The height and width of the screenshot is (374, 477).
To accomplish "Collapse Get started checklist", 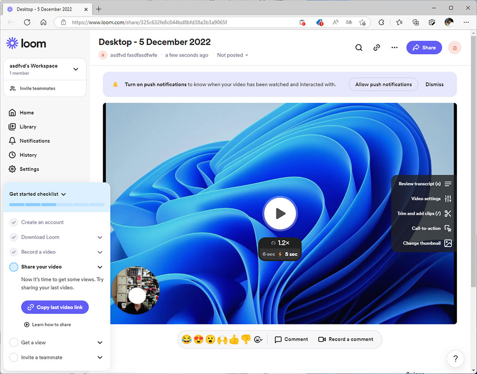I will coord(63,194).
